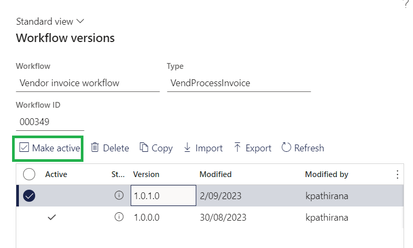The image size is (413, 248).
Task: Click status info icon for version 1.0.1.0
Action: coord(119,195)
